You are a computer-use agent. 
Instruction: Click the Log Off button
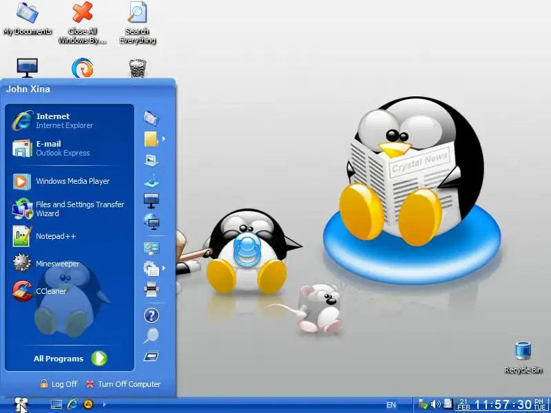click(59, 384)
